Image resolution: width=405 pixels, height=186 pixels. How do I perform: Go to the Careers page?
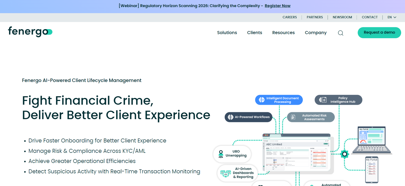(x=290, y=17)
